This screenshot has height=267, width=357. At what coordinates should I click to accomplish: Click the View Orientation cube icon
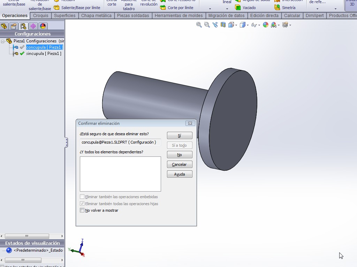pyautogui.click(x=231, y=25)
